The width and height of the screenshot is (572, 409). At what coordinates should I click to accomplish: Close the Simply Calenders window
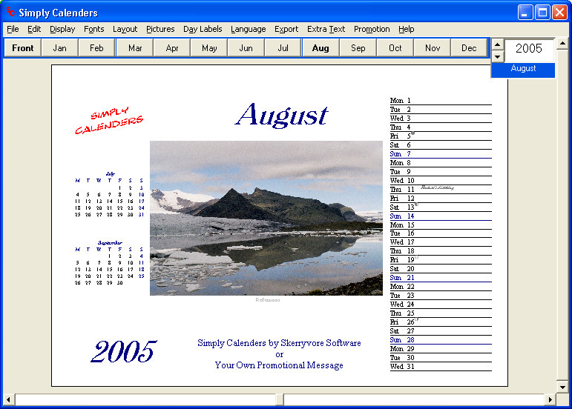[559, 13]
